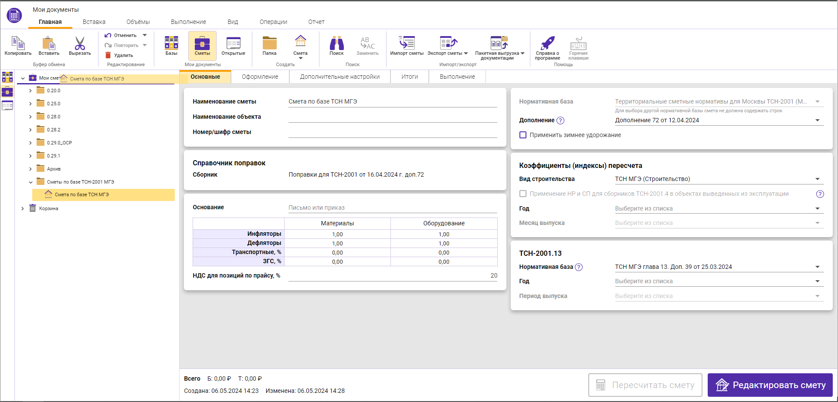Click the open documents icon in the left sidebar
Image resolution: width=838 pixels, height=402 pixels.
7,105
